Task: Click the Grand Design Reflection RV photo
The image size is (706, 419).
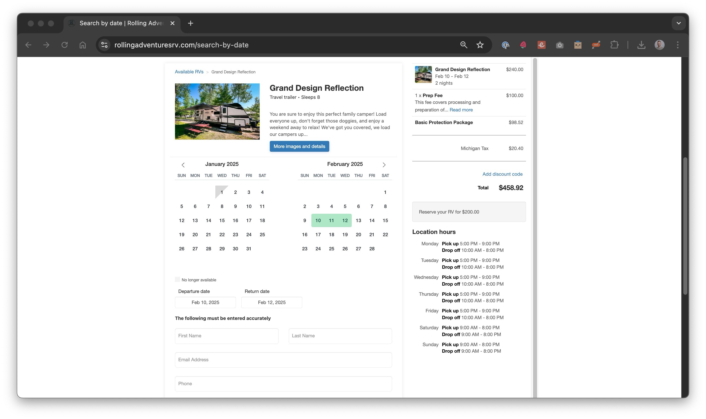Action: (x=217, y=111)
